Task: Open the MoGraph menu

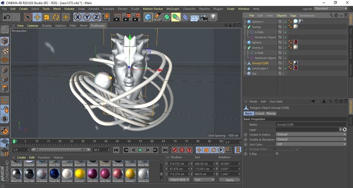Action: (x=173, y=9)
